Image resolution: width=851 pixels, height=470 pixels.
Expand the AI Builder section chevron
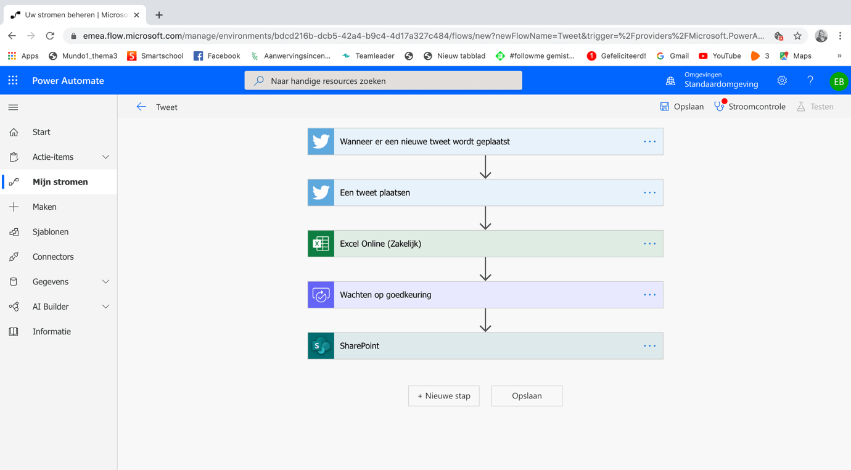tap(105, 307)
